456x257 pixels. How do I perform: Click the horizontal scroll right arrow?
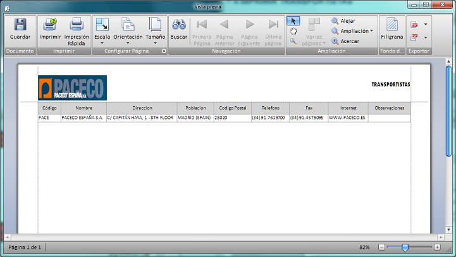(x=441, y=237)
